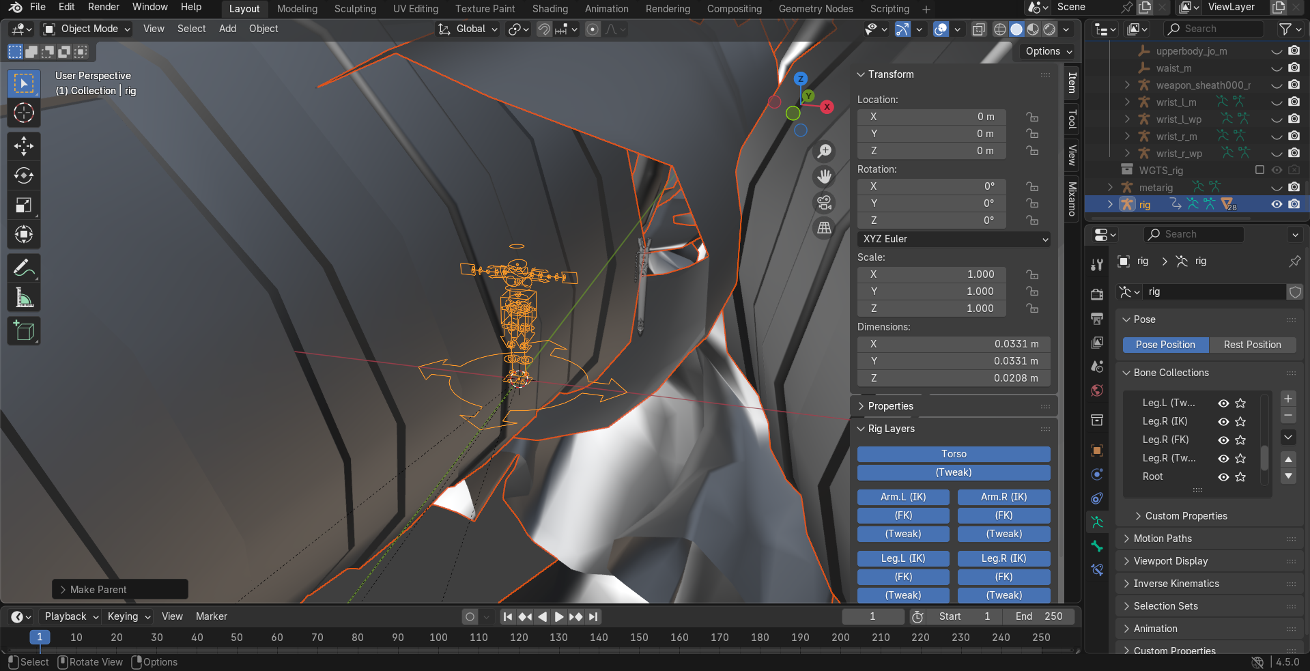Screen dimensions: 1310x671
Task: Select the Move tool in the toolbar
Action: [24, 146]
